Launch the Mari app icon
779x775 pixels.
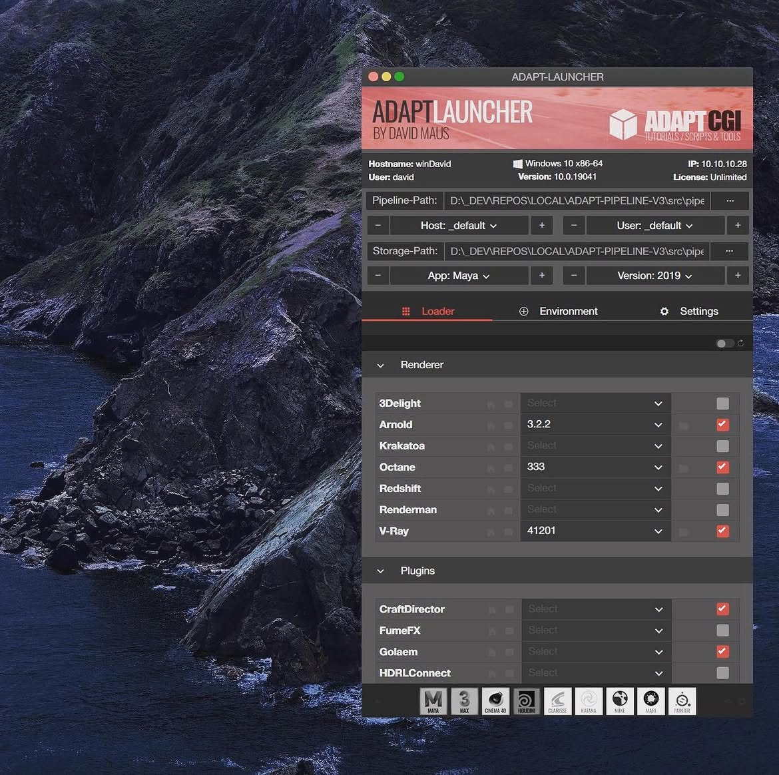point(650,701)
